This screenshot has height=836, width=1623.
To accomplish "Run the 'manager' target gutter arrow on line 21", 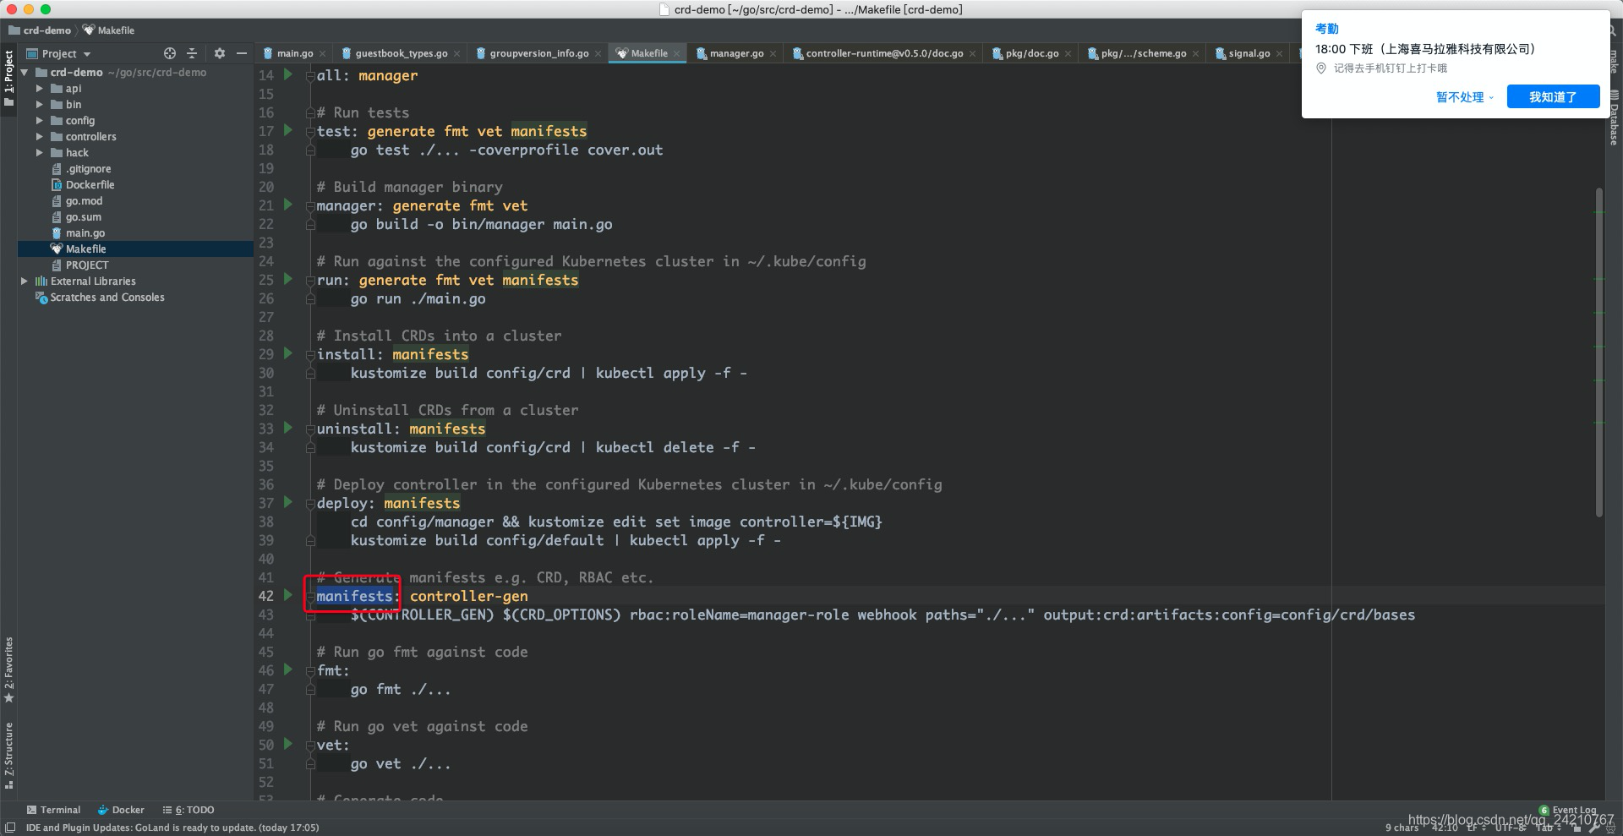I will point(288,205).
